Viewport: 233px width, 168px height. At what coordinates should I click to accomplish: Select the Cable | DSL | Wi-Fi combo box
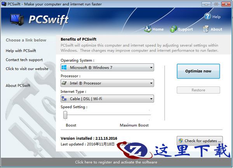point(107,99)
